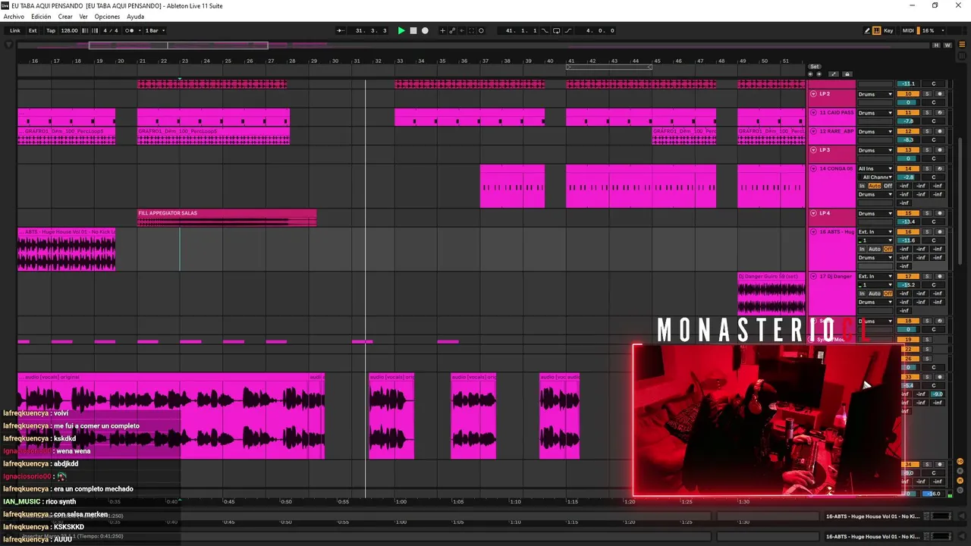The image size is (971, 546).
Task: Collapse the 17 Dj Danger track
Action: (x=813, y=277)
